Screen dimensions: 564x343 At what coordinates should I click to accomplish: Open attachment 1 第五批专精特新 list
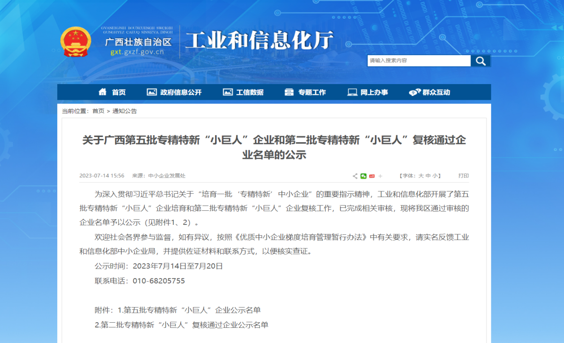tap(189, 310)
